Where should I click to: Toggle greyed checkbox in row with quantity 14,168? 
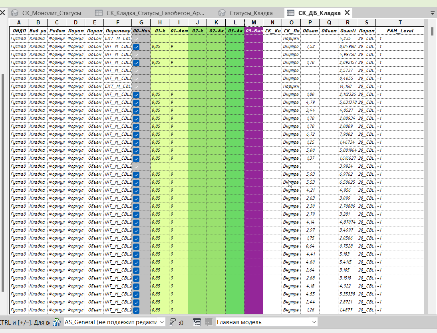pyautogui.click(x=136, y=87)
